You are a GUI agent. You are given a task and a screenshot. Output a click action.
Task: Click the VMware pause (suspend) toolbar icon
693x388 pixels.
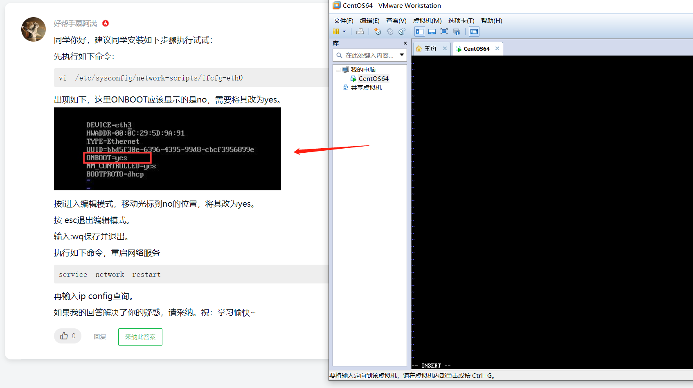click(336, 31)
